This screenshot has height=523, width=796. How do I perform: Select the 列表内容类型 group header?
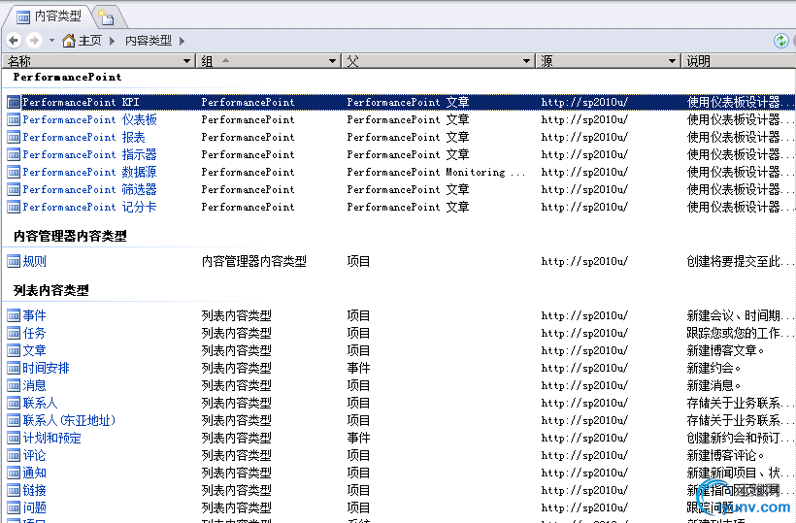(x=51, y=290)
